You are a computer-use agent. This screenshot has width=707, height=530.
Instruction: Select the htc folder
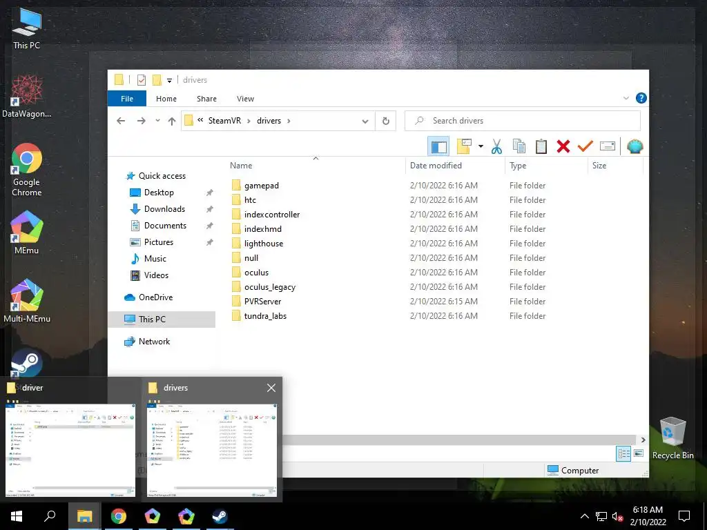[x=250, y=200]
